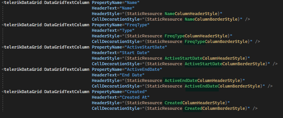Click the PropertyName="ActiveStartDate" value

click(146, 47)
